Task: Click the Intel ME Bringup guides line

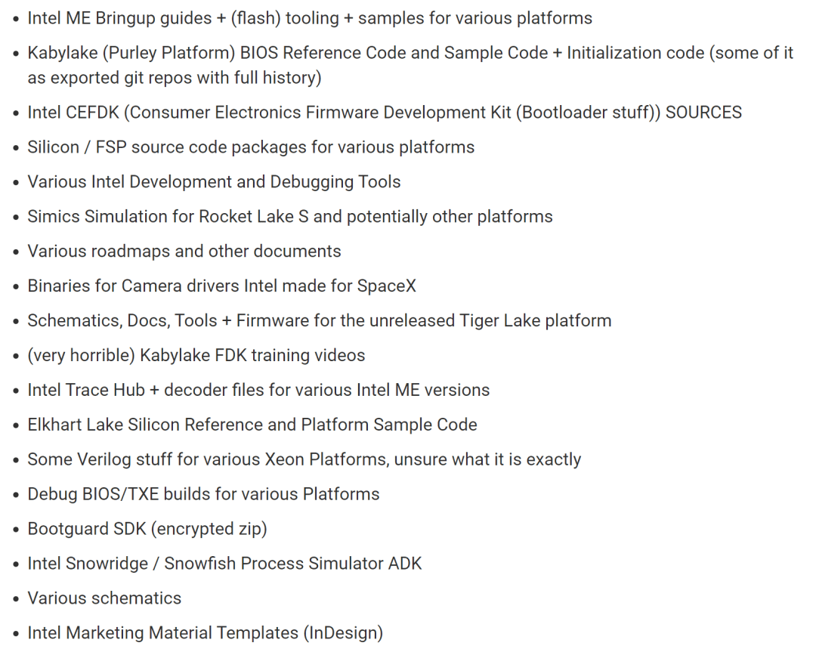Action: coord(310,18)
